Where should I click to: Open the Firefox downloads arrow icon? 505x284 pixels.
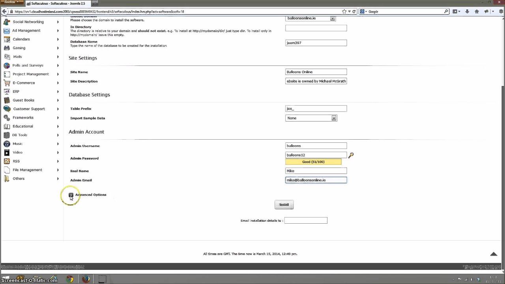click(x=467, y=11)
